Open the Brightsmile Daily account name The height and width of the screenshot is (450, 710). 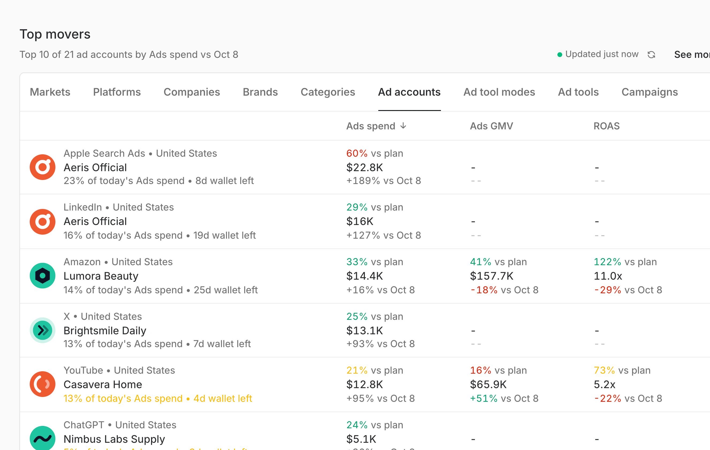pyautogui.click(x=105, y=331)
